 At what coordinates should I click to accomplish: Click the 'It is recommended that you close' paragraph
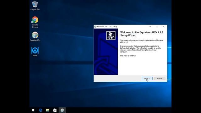tap(140, 49)
